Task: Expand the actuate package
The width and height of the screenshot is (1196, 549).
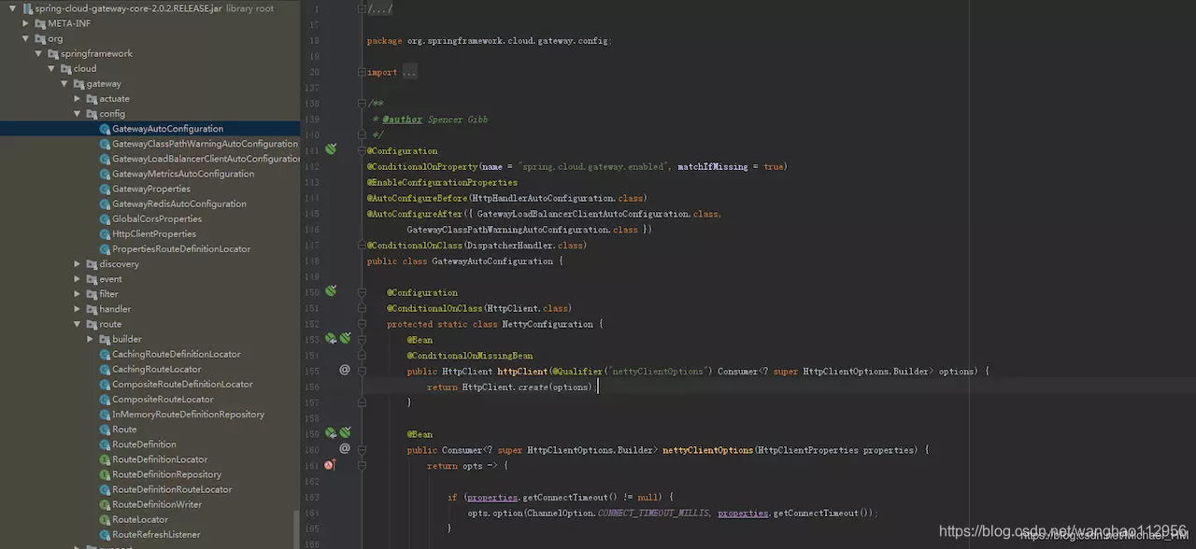Action: tap(78, 99)
